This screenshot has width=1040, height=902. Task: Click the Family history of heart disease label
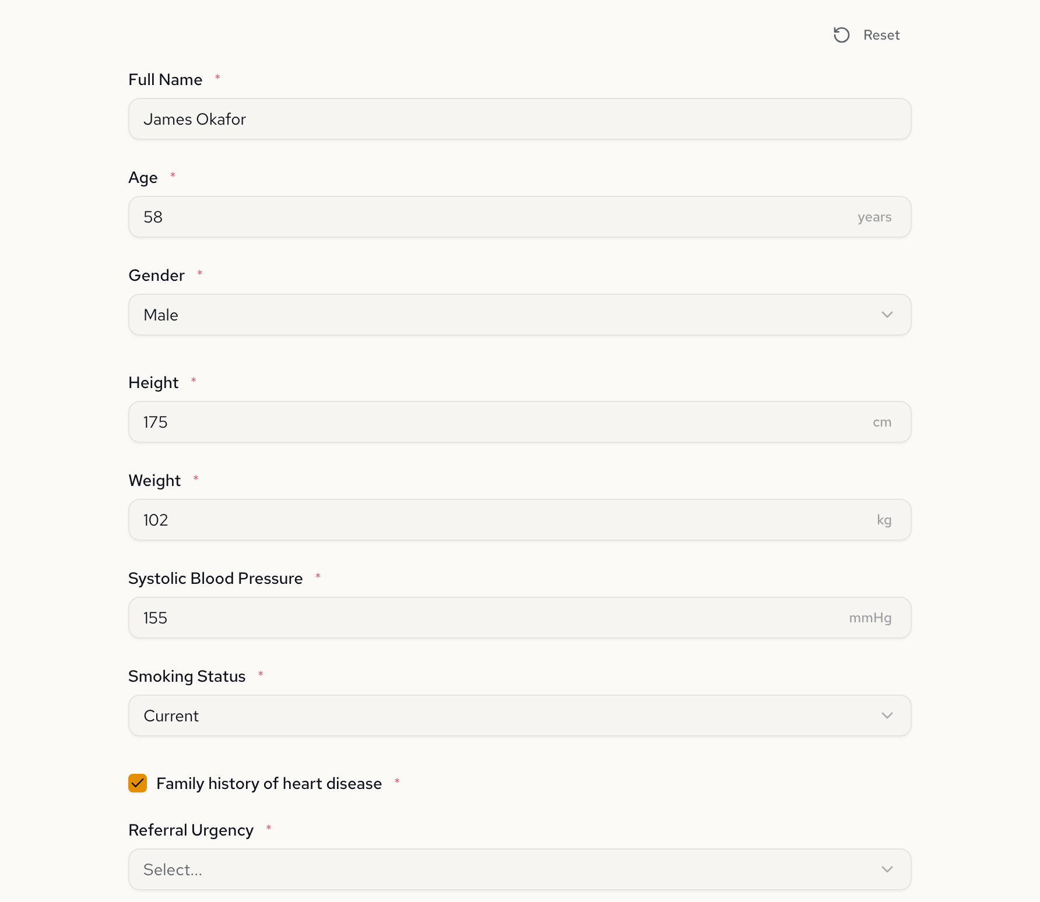click(269, 784)
